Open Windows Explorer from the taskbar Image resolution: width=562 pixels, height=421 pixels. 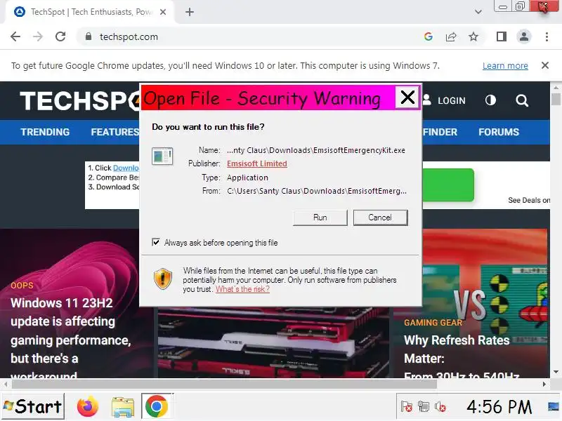[x=122, y=407]
